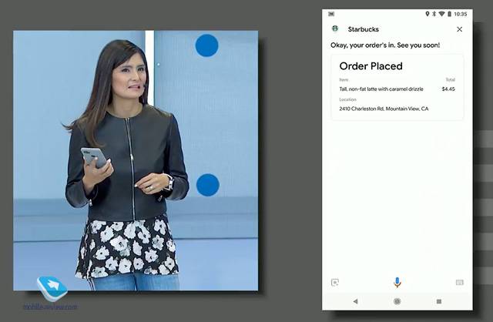Image resolution: width=493 pixels, height=322 pixels.
Task: Click the Starbucks logo icon
Action: (335, 29)
